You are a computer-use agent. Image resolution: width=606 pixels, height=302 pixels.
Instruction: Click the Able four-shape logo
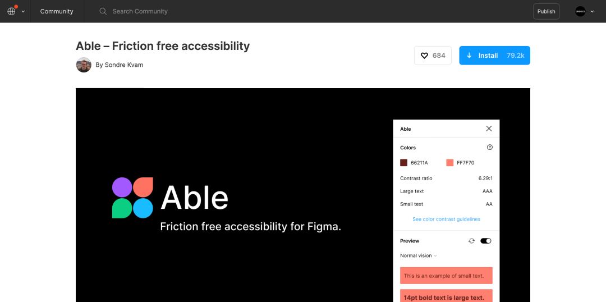(132, 198)
